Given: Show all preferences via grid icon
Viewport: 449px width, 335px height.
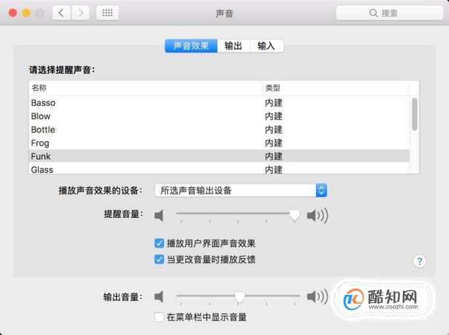Looking at the screenshot, I should click(x=107, y=13).
